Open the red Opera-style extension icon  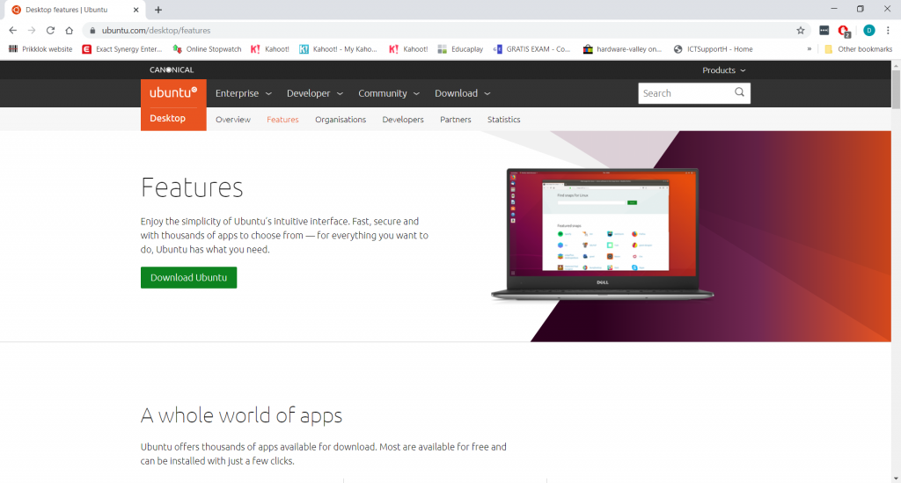[x=844, y=31]
